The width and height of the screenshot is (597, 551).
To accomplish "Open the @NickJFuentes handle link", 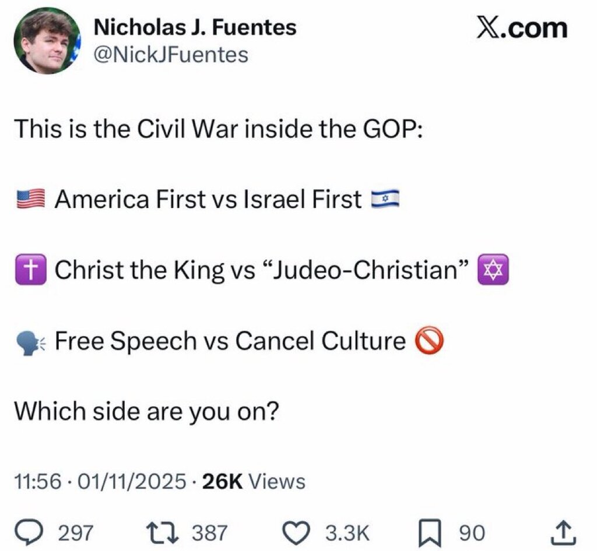I will (171, 55).
